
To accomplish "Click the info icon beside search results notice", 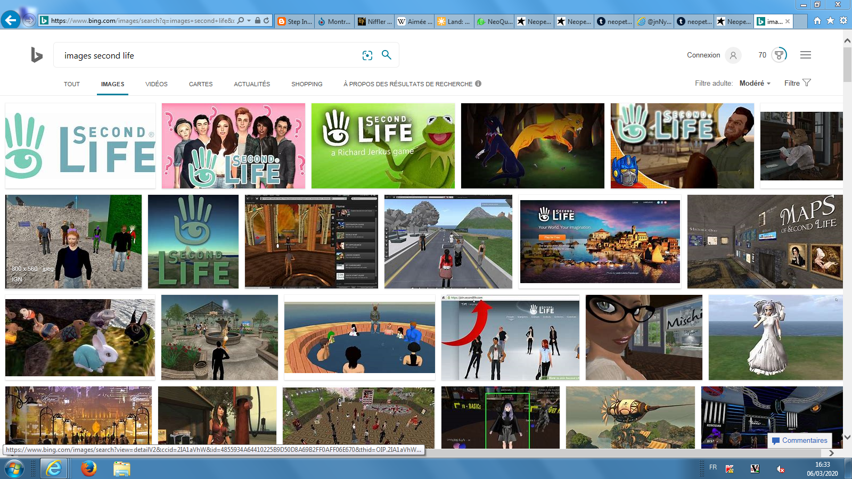I will point(478,84).
